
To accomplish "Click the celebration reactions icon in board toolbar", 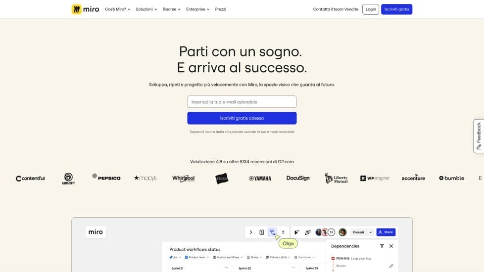I will [307, 232].
